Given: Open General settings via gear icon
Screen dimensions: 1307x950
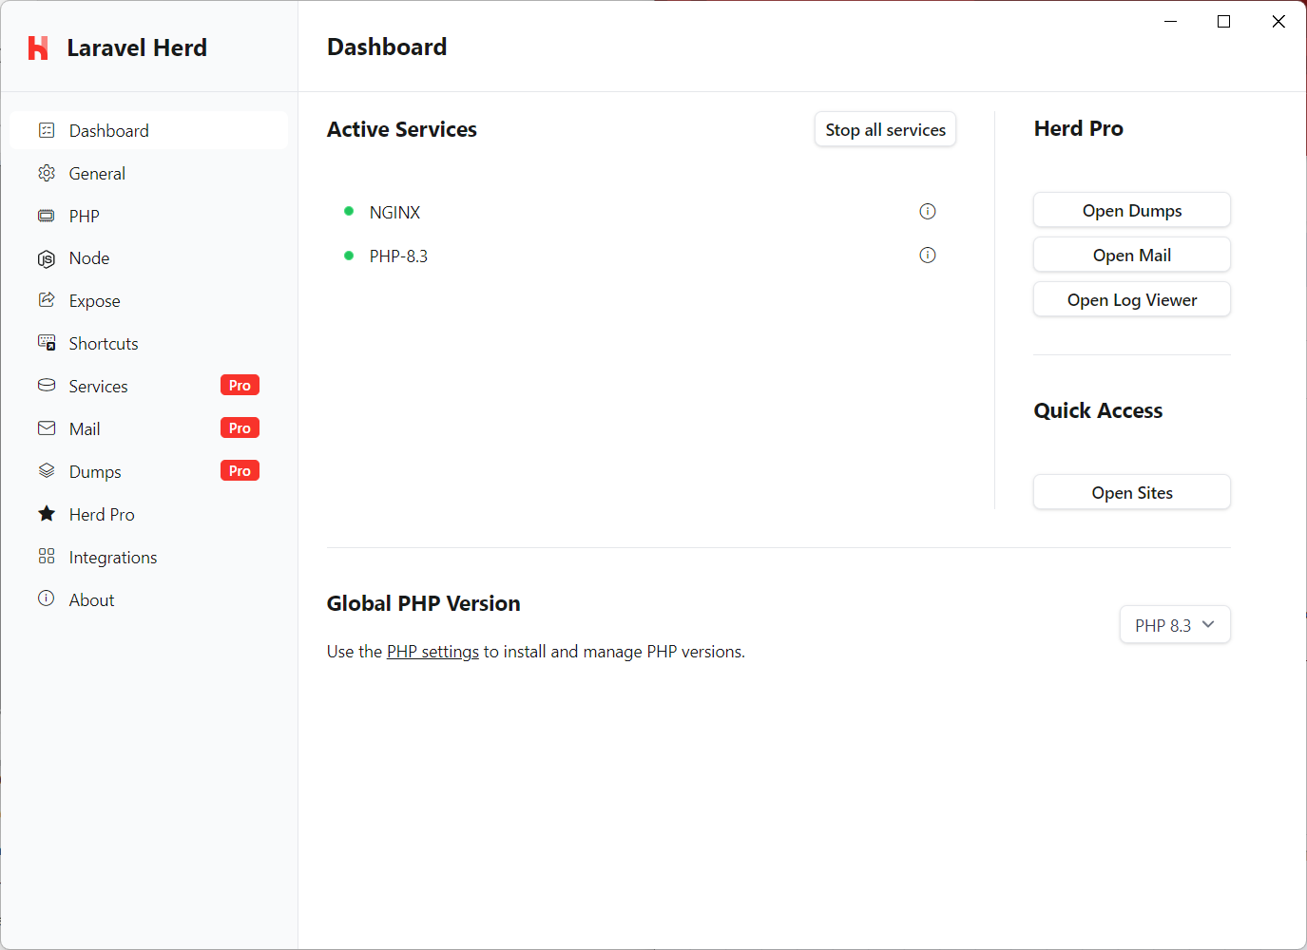Looking at the screenshot, I should point(47,173).
